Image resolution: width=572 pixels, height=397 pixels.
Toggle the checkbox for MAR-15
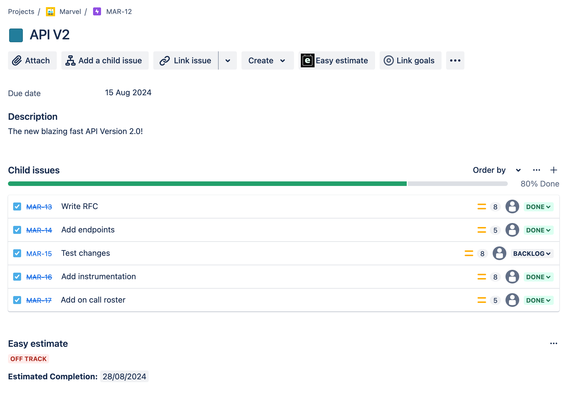(x=17, y=253)
